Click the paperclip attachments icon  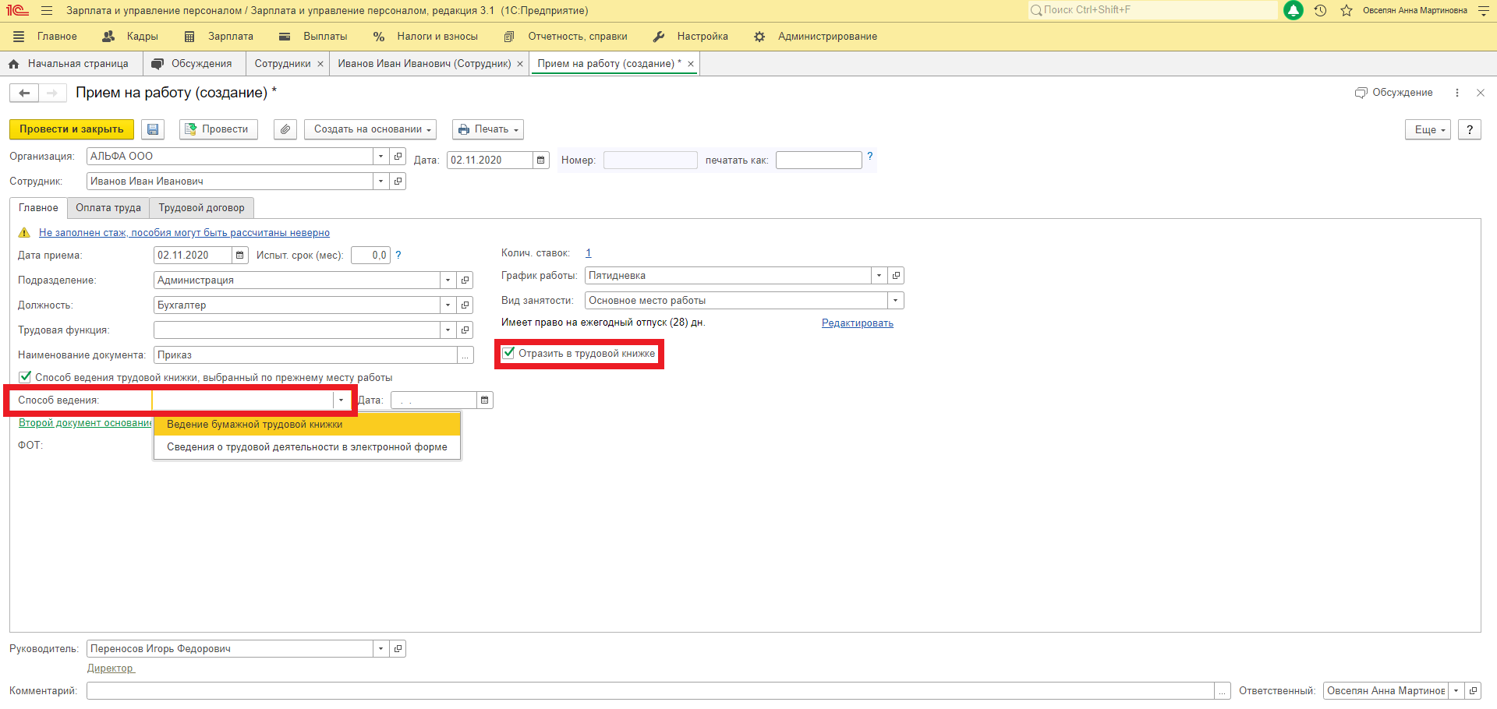[285, 129]
